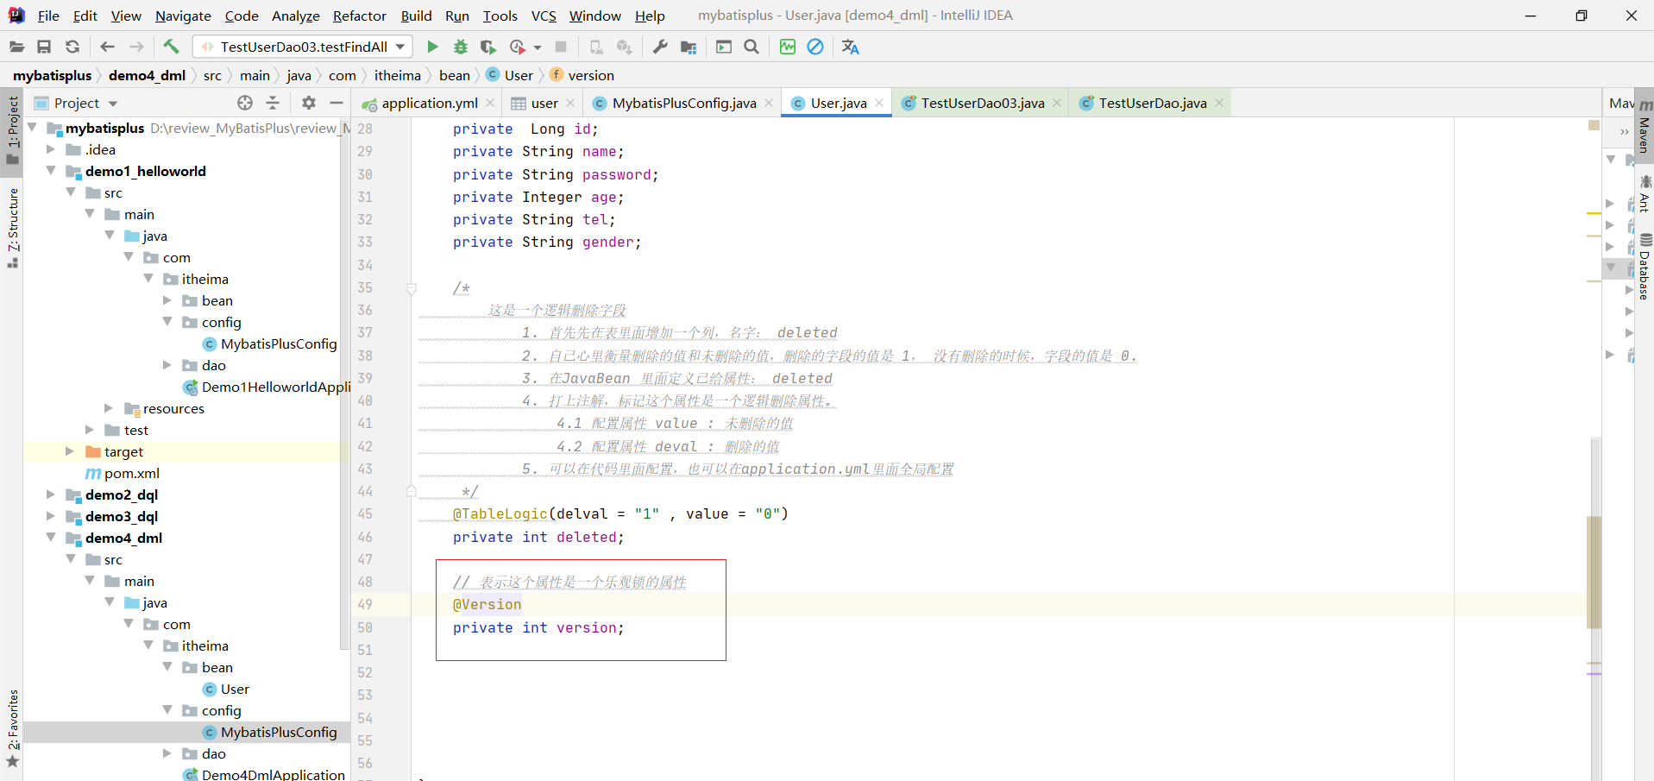Toggle code folding at line 44 comment end
This screenshot has width=1654, height=781.
412,491
